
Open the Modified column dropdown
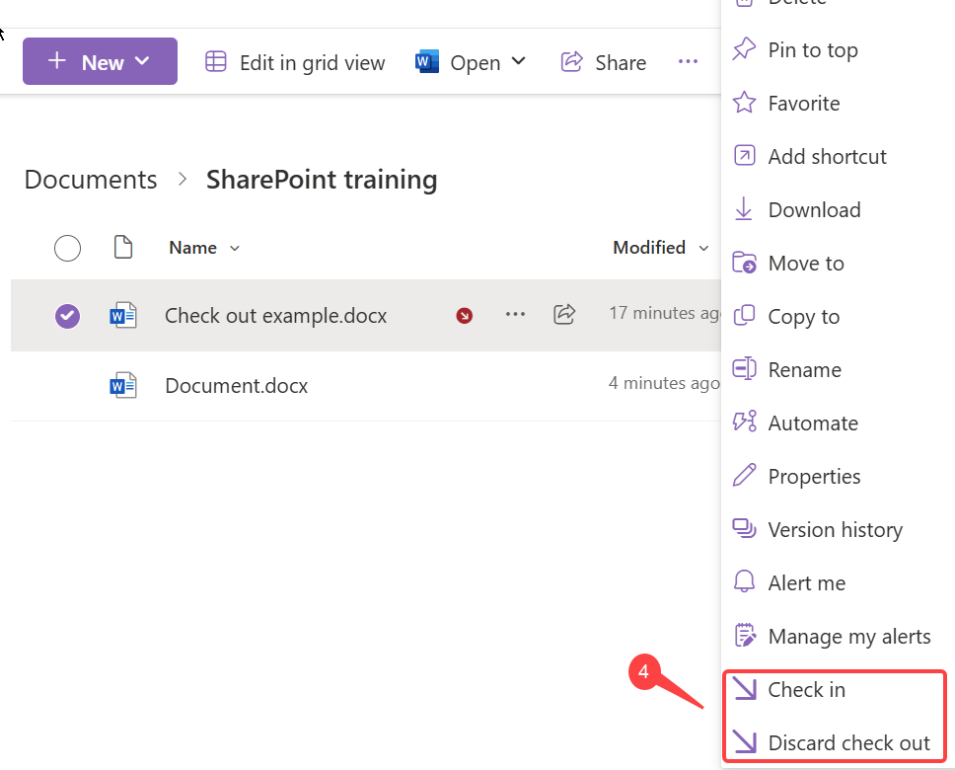click(703, 249)
